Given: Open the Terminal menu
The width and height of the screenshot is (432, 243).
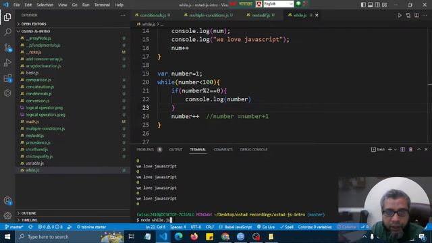Looking at the screenshot, I should tap(102, 5).
